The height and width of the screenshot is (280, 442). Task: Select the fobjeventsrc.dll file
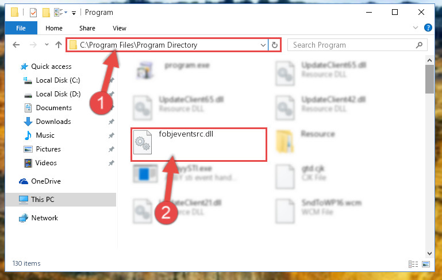[x=199, y=145]
